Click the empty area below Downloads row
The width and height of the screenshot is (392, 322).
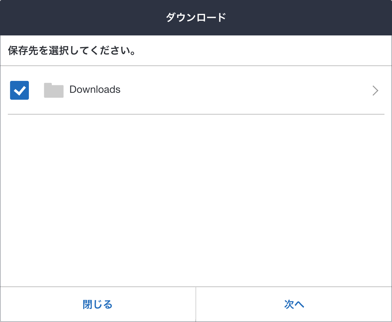pos(196,198)
